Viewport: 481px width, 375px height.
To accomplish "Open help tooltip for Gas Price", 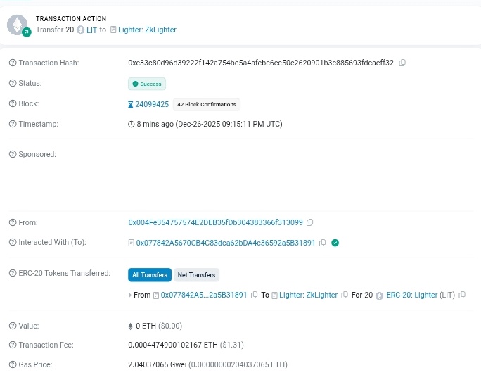I will click(x=13, y=364).
